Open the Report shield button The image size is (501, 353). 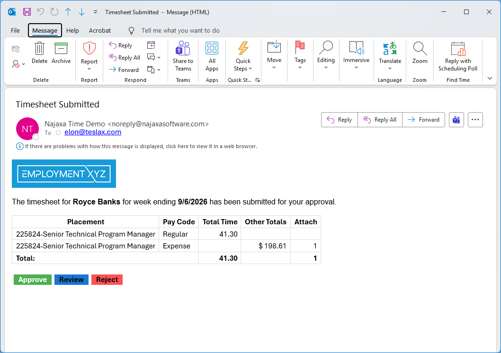pos(89,56)
